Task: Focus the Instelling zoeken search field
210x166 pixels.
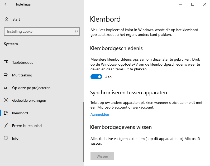Action: pyautogui.click(x=40, y=32)
